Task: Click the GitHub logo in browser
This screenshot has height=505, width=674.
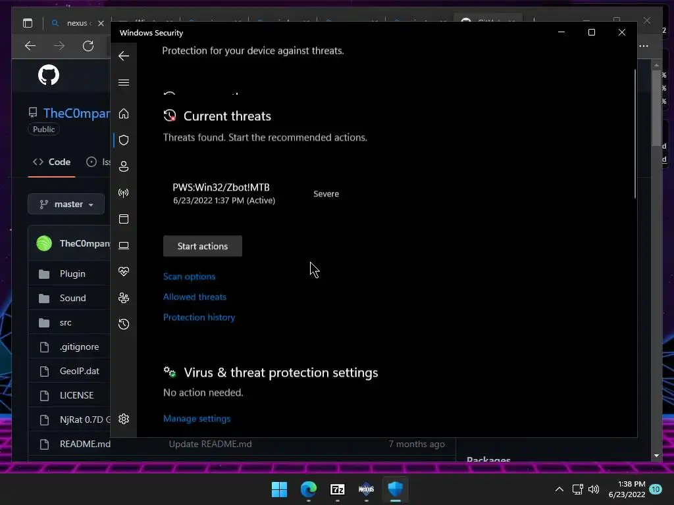Action: [49, 75]
